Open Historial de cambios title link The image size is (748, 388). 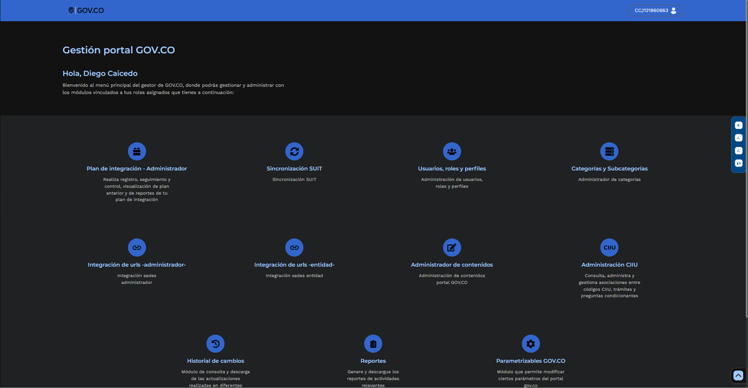(216, 361)
